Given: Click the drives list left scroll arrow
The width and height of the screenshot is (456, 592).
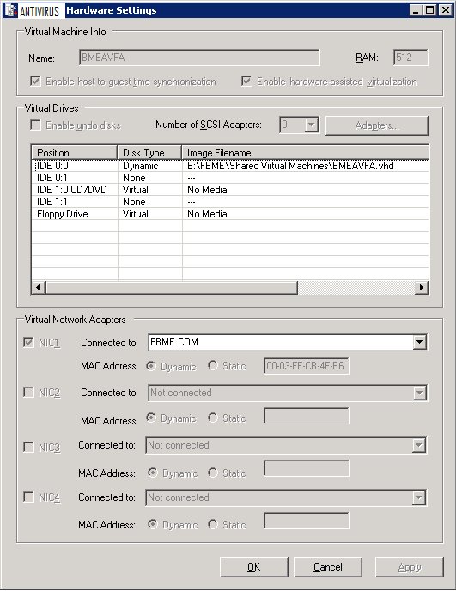Looking at the screenshot, I should 38,287.
